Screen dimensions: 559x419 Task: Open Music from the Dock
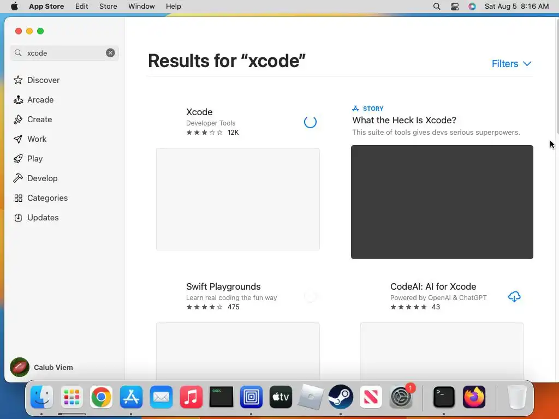191,397
